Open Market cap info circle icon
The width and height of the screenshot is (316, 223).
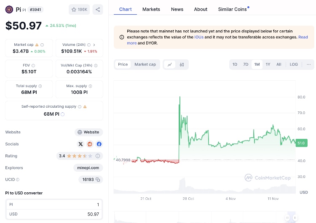point(42,45)
